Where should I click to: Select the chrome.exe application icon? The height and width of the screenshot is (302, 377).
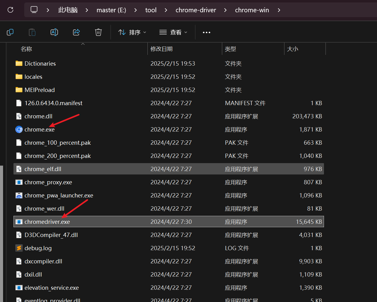coord(19,129)
